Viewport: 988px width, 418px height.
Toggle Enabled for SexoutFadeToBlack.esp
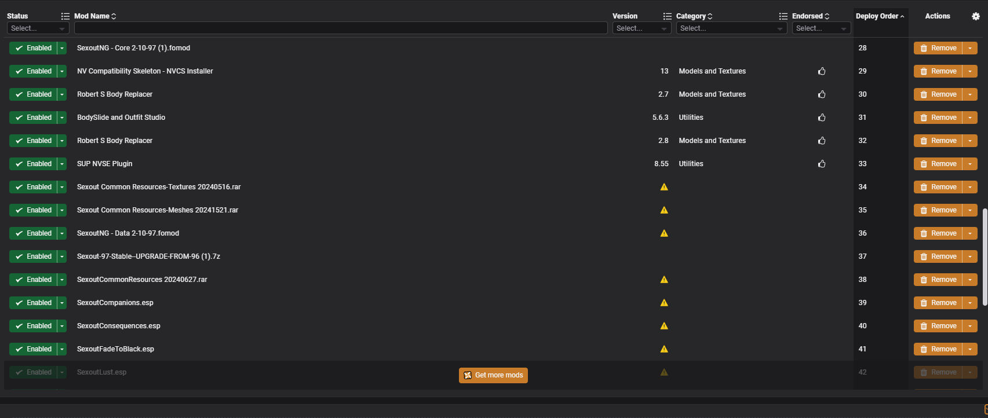coord(33,349)
